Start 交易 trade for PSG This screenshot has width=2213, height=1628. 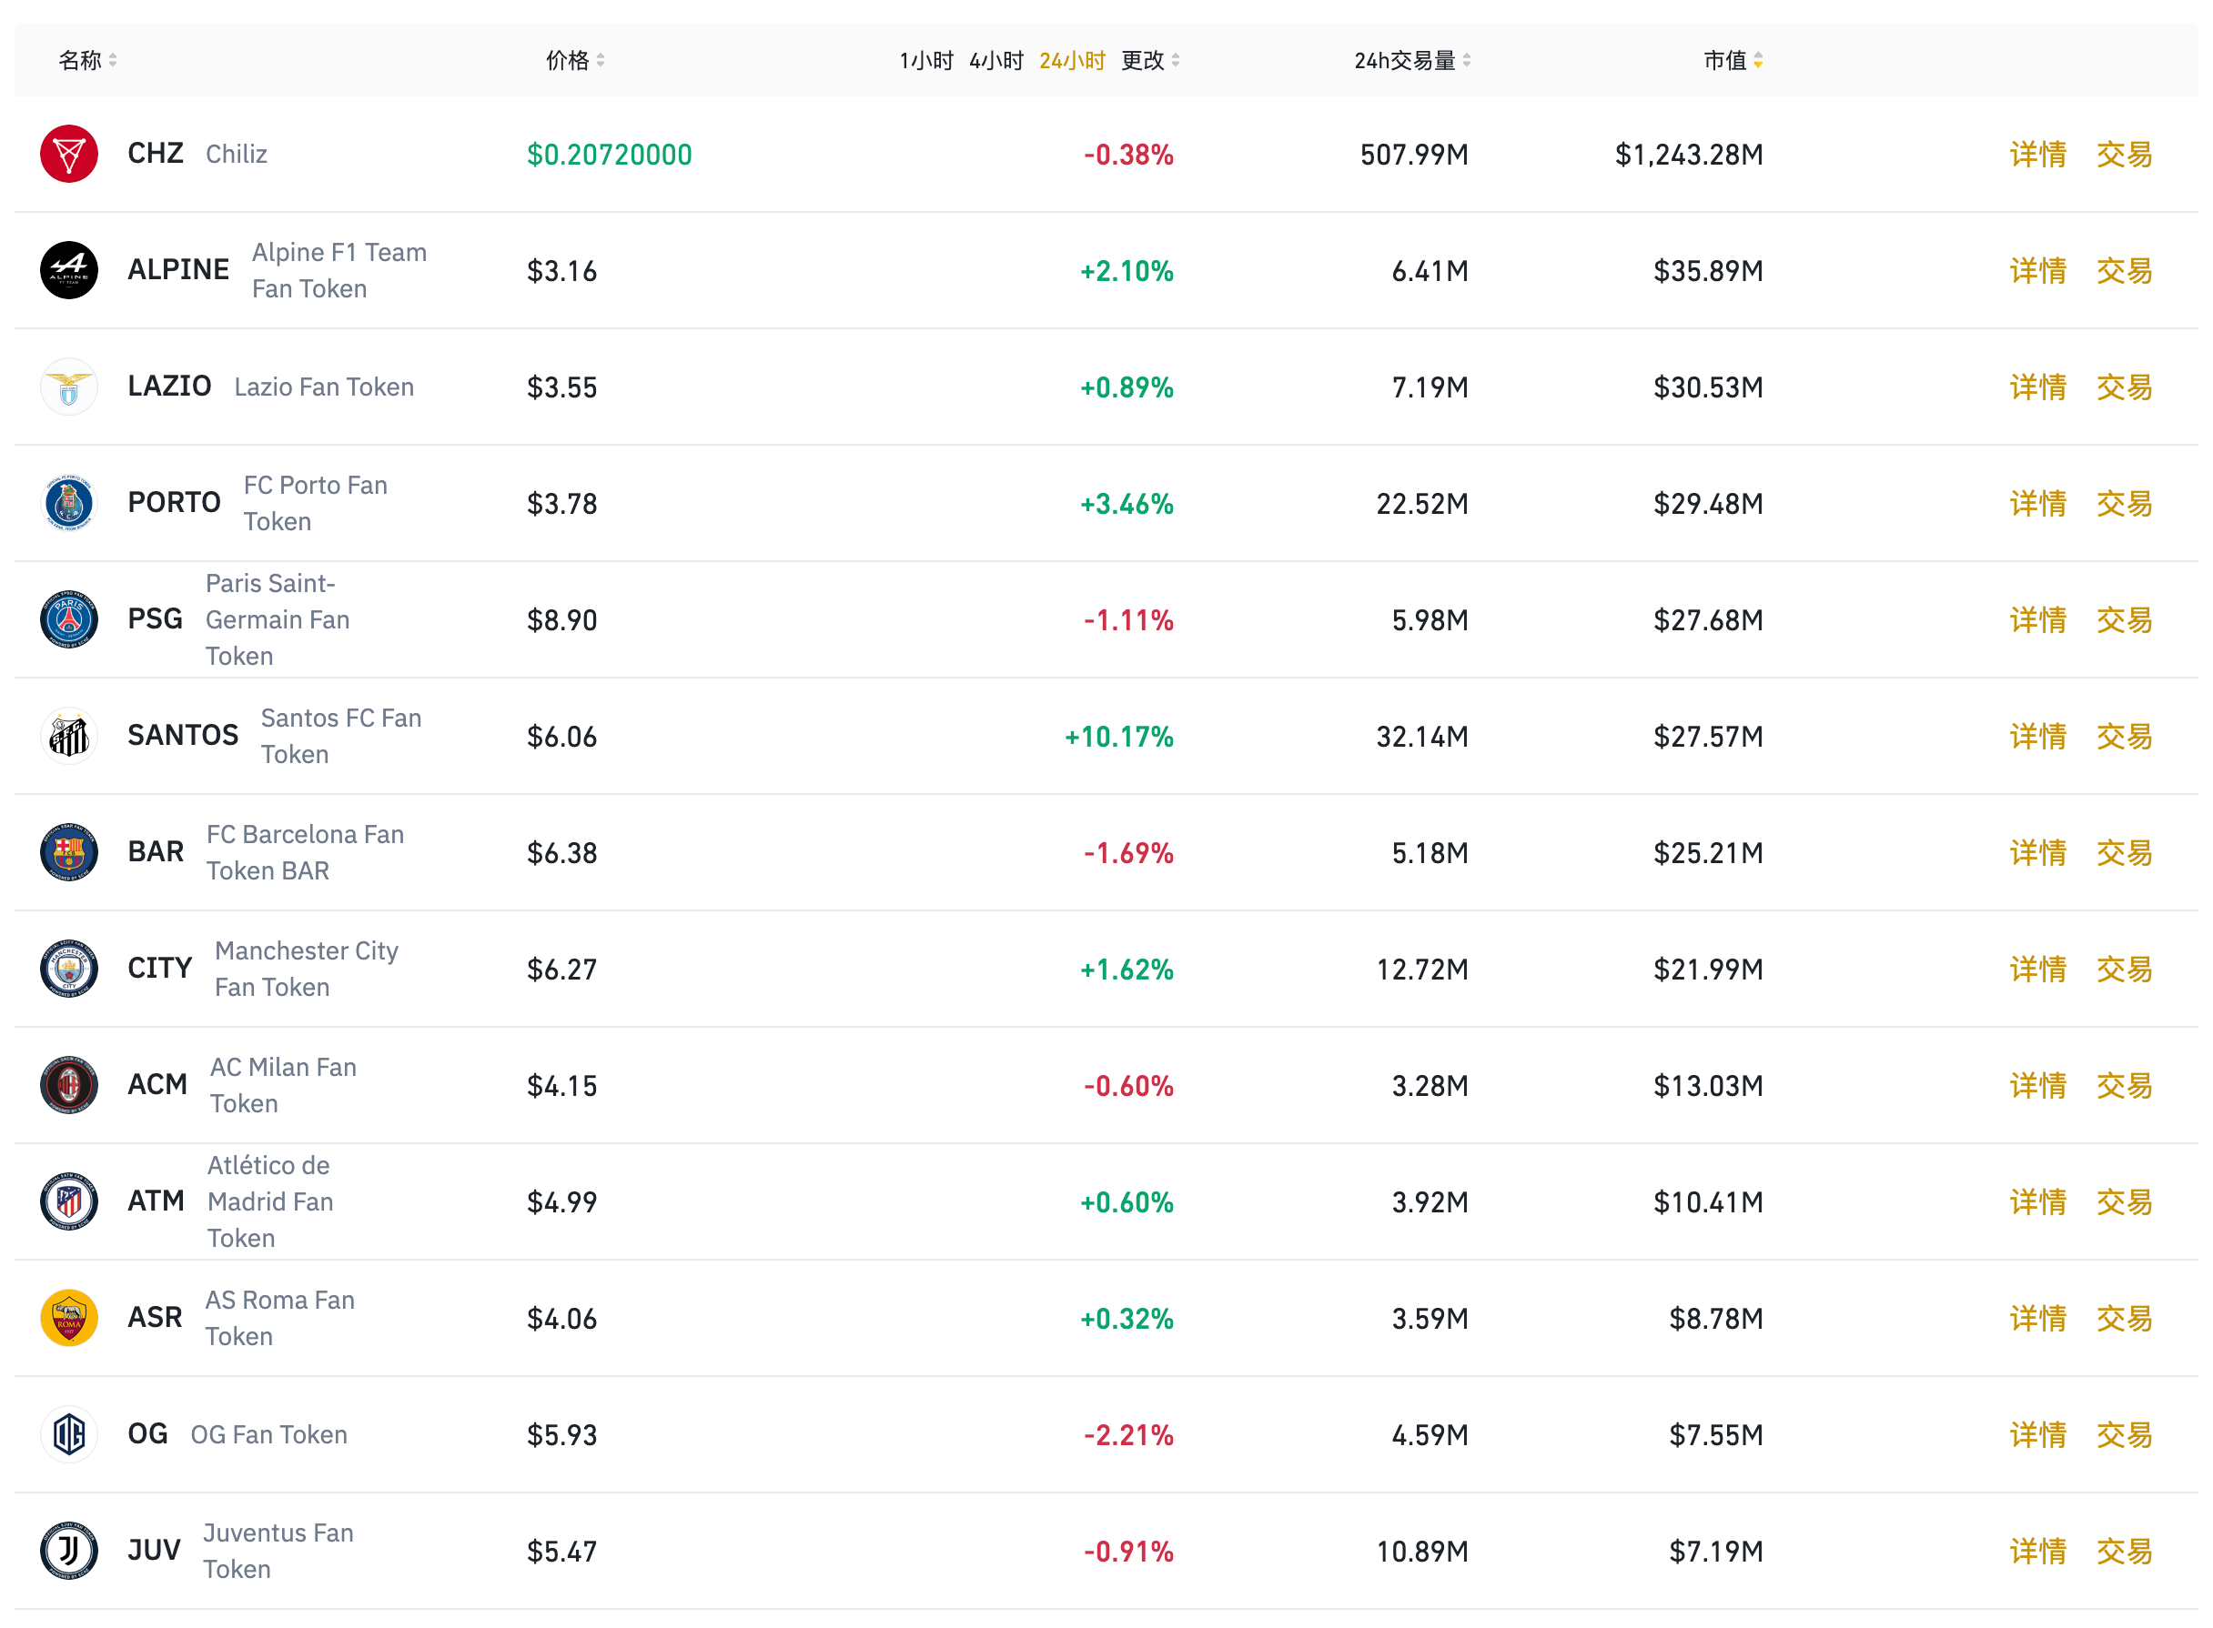[x=2123, y=618]
